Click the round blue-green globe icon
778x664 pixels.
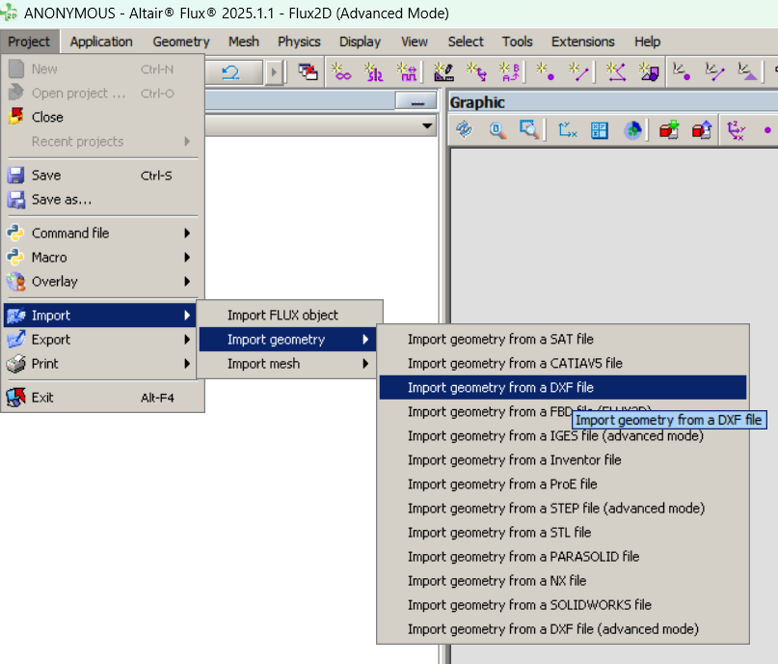coord(632,130)
